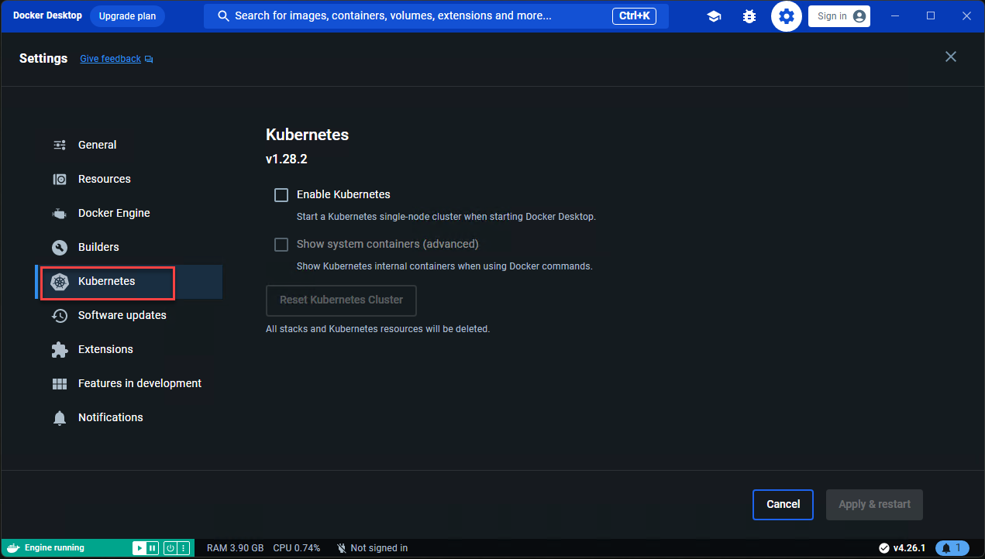Viewport: 985px width, 559px height.
Task: Click the engine power icon
Action: coord(170,548)
